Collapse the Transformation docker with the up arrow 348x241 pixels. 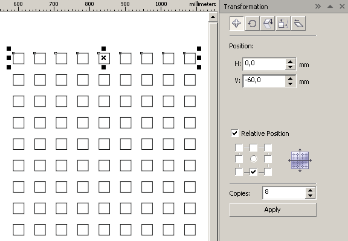tap(330, 7)
